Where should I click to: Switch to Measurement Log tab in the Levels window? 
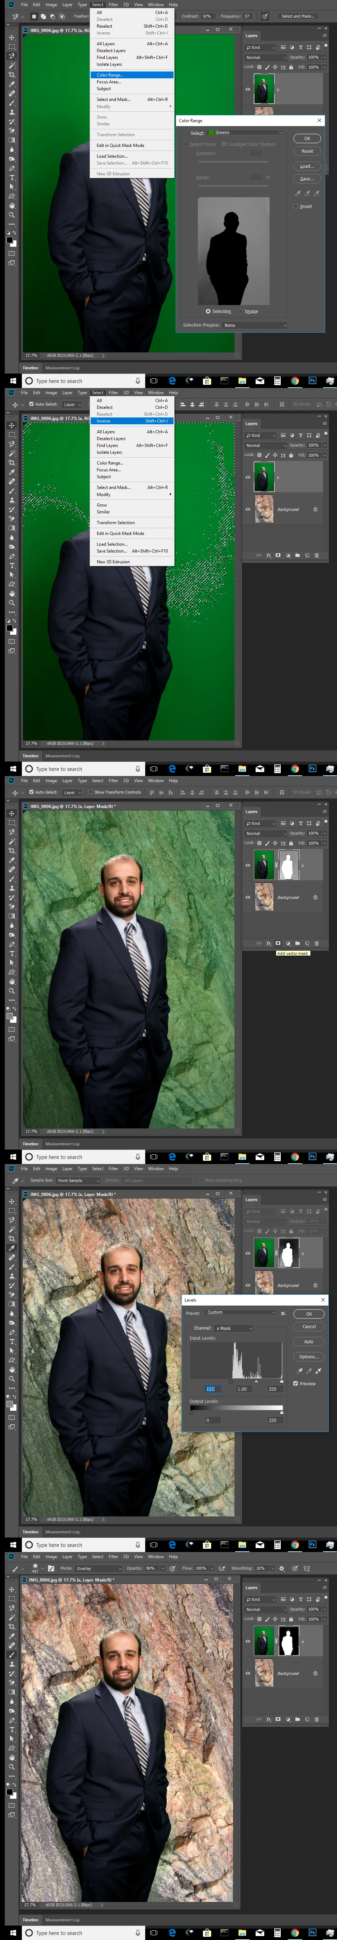coord(62,1532)
